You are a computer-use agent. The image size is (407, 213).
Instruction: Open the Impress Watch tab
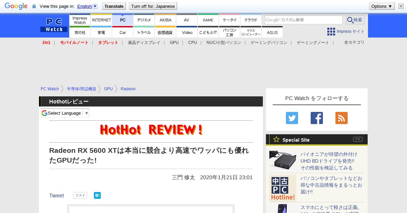(80, 20)
